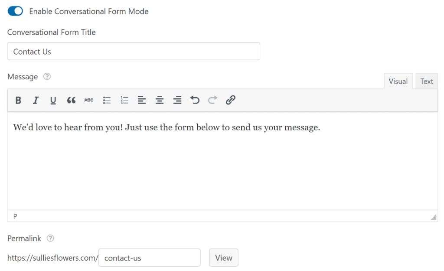Viewport: 444px width, 271px height.
Task: Apply underline formatting
Action: tap(53, 100)
